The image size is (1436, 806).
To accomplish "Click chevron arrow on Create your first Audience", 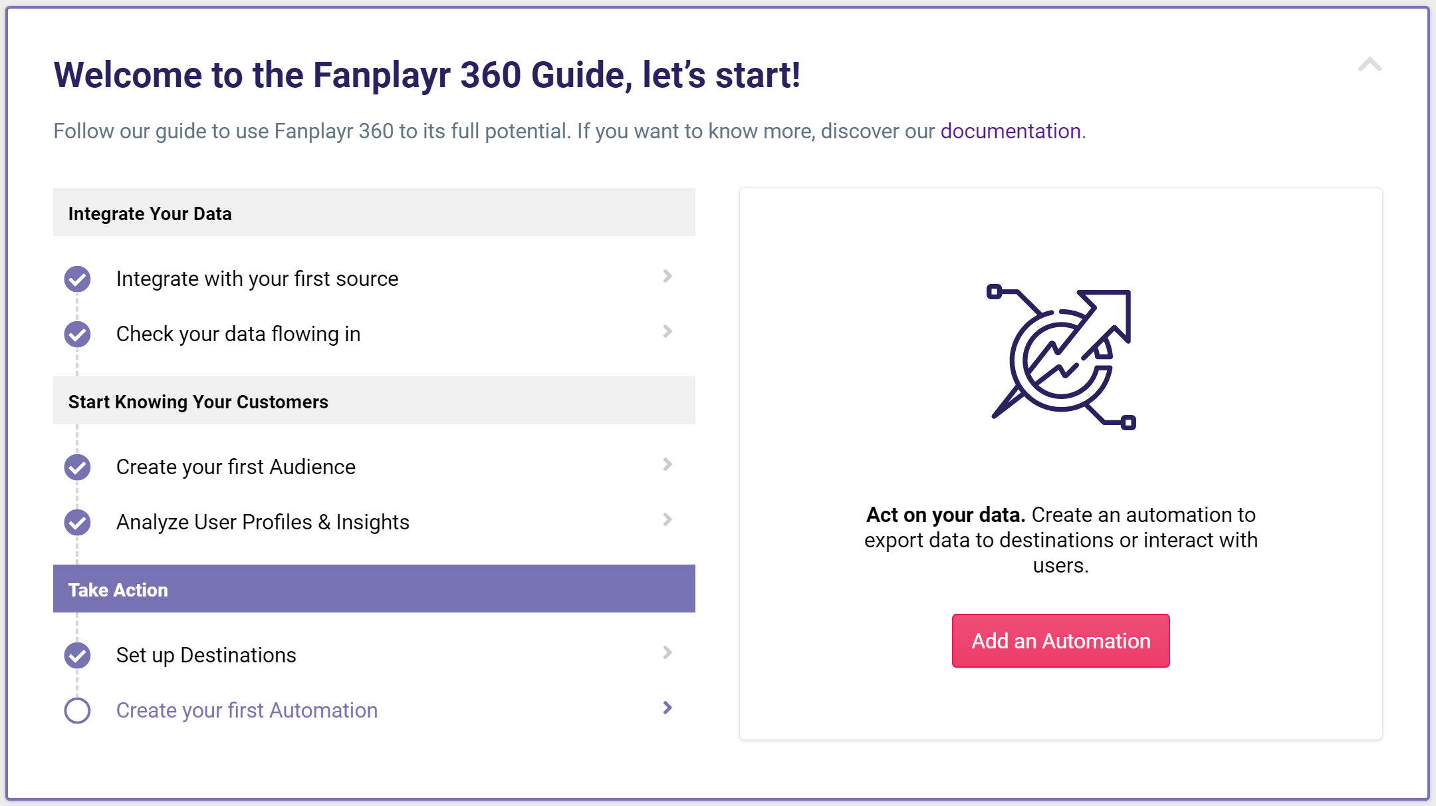I will coord(667,464).
